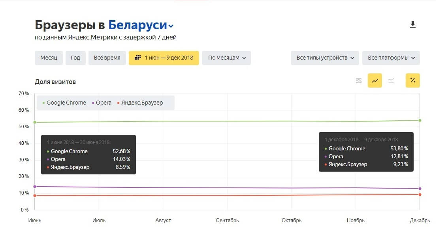The width and height of the screenshot is (448, 232).
Task: Toggle the percentage display icon
Action: point(412,80)
